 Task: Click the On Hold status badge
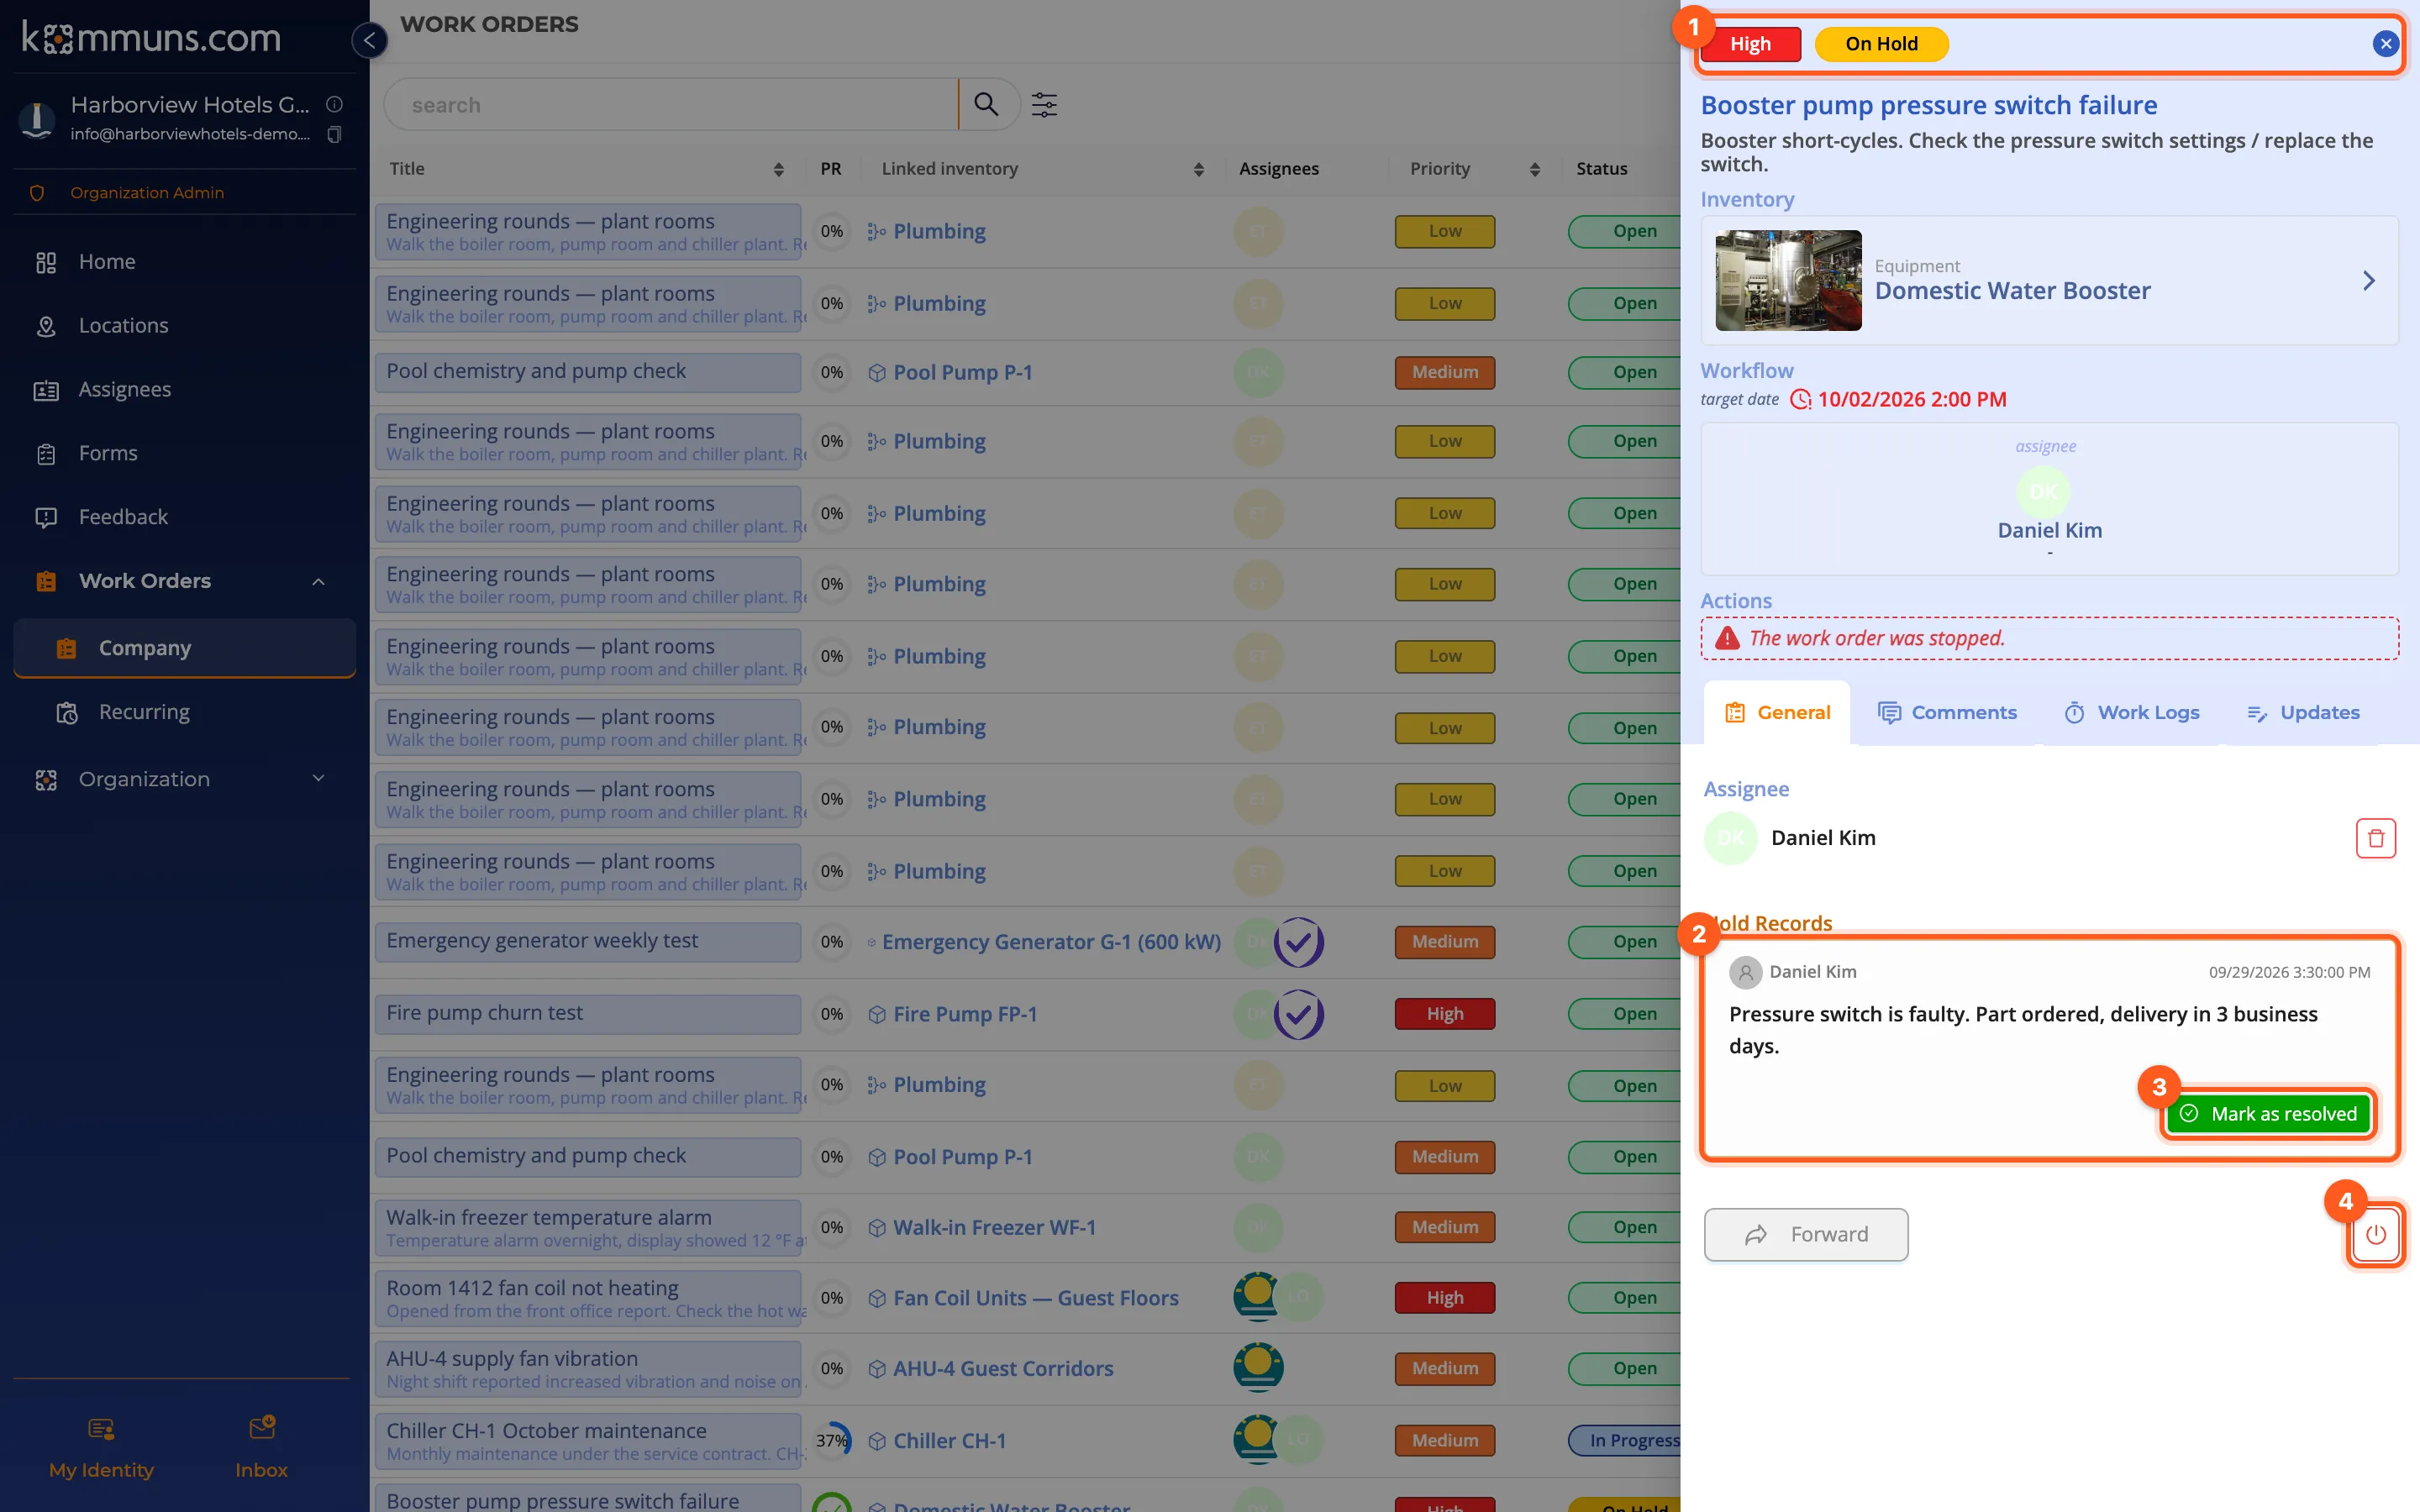[x=1881, y=44]
